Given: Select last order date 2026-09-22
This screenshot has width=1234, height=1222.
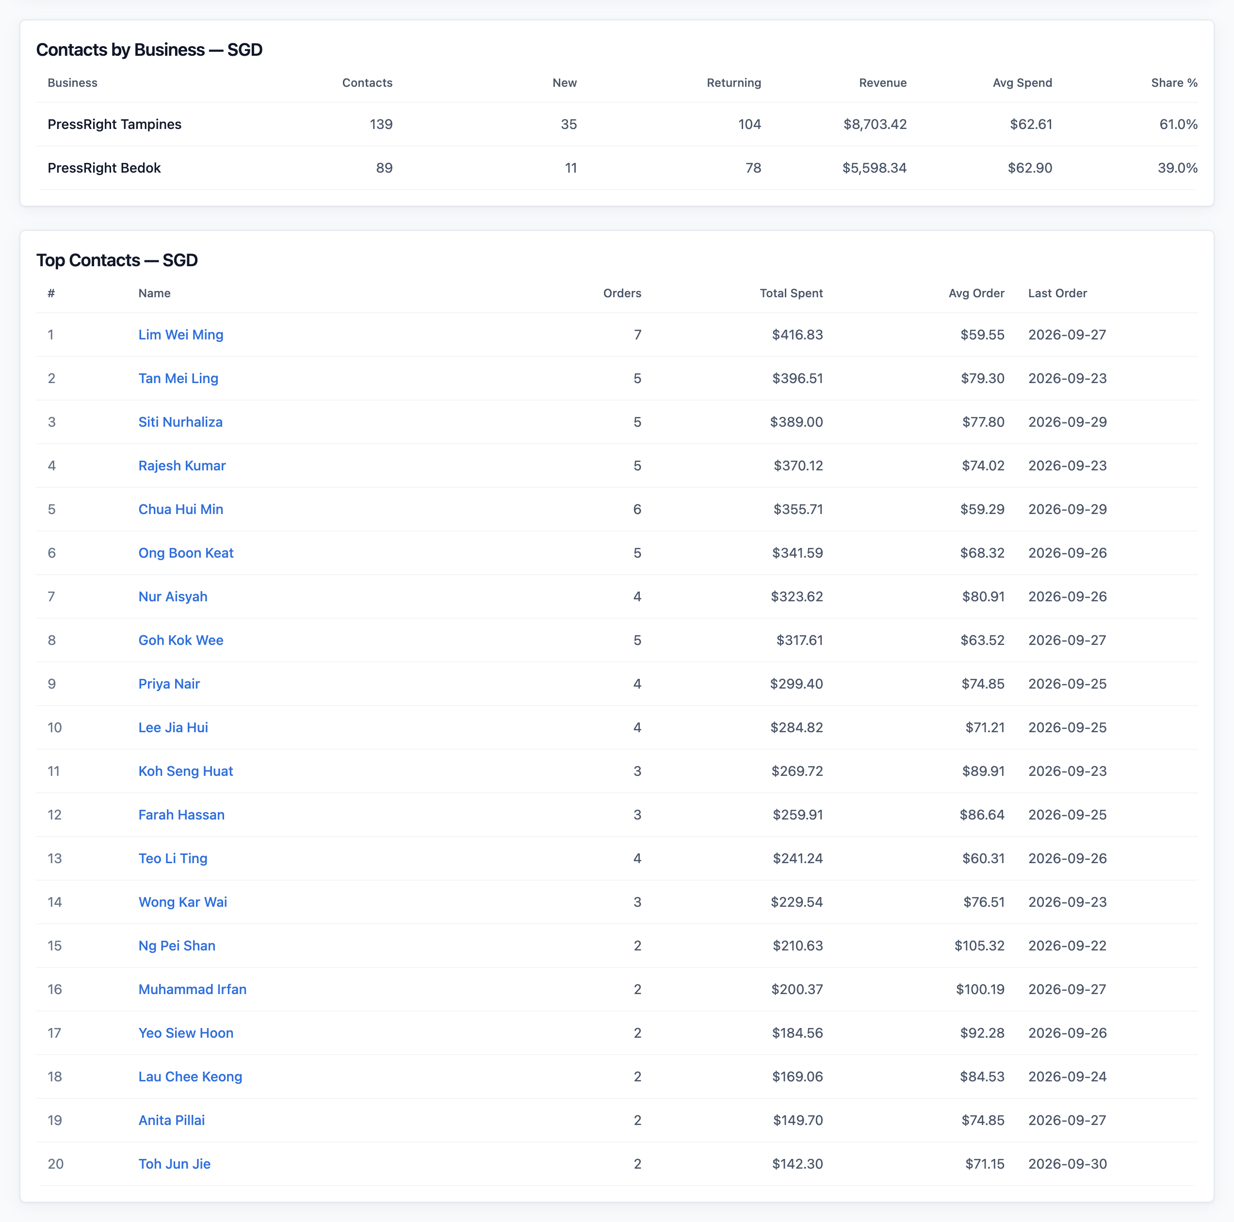Looking at the screenshot, I should click(x=1067, y=946).
